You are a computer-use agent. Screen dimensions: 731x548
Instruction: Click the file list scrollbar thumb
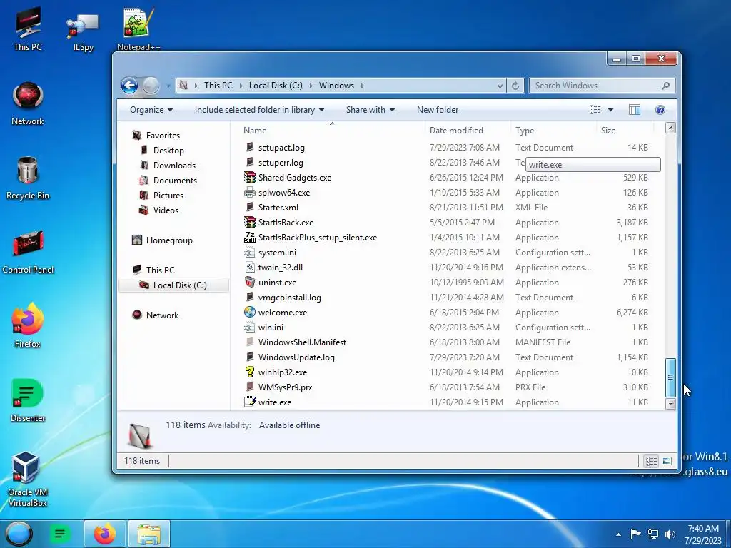(x=670, y=377)
